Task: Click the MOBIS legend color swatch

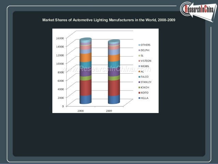Action: point(139,66)
